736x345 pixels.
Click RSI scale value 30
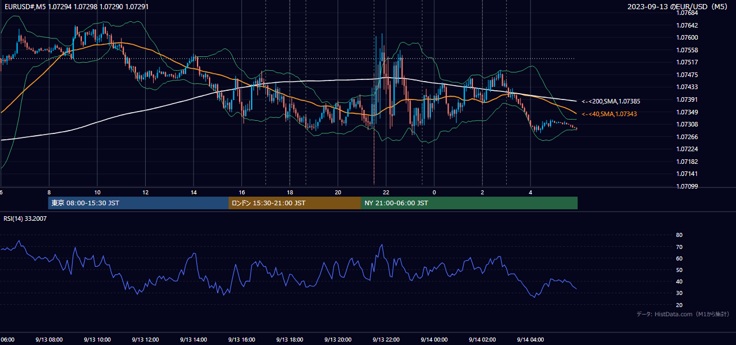[679, 293]
